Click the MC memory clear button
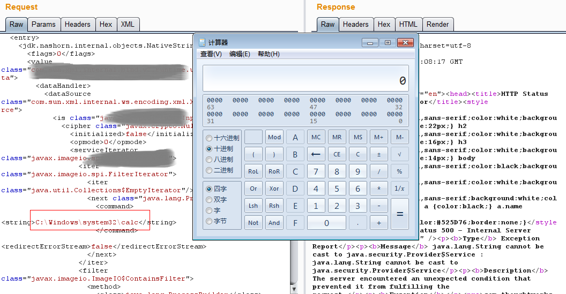 [316, 137]
